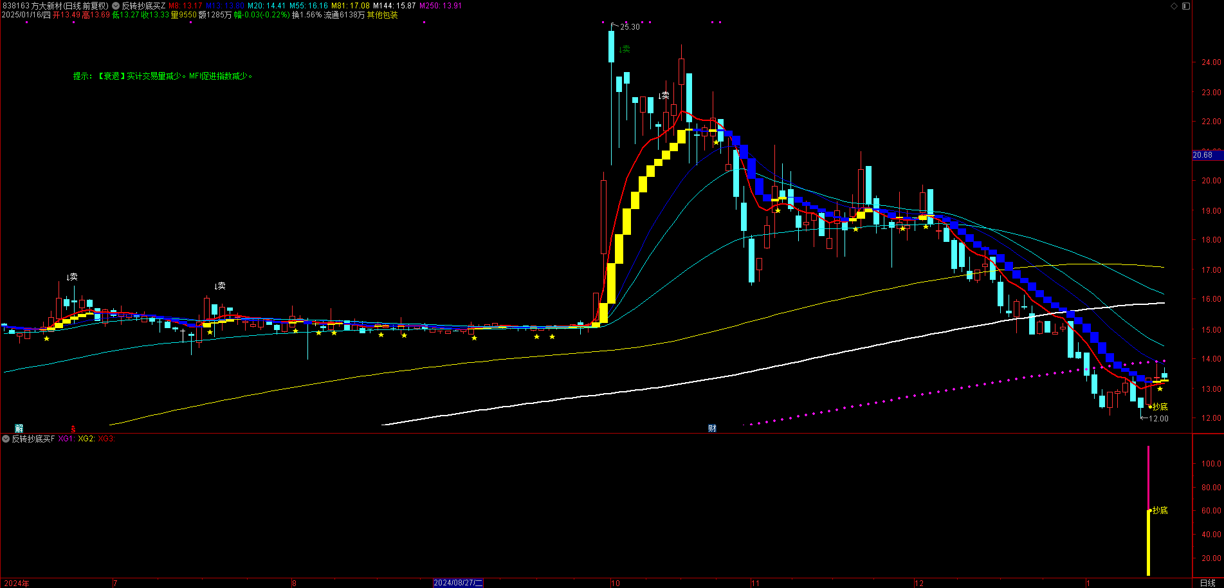
Task: Click the 其他包装 sector link
Action: pos(383,15)
